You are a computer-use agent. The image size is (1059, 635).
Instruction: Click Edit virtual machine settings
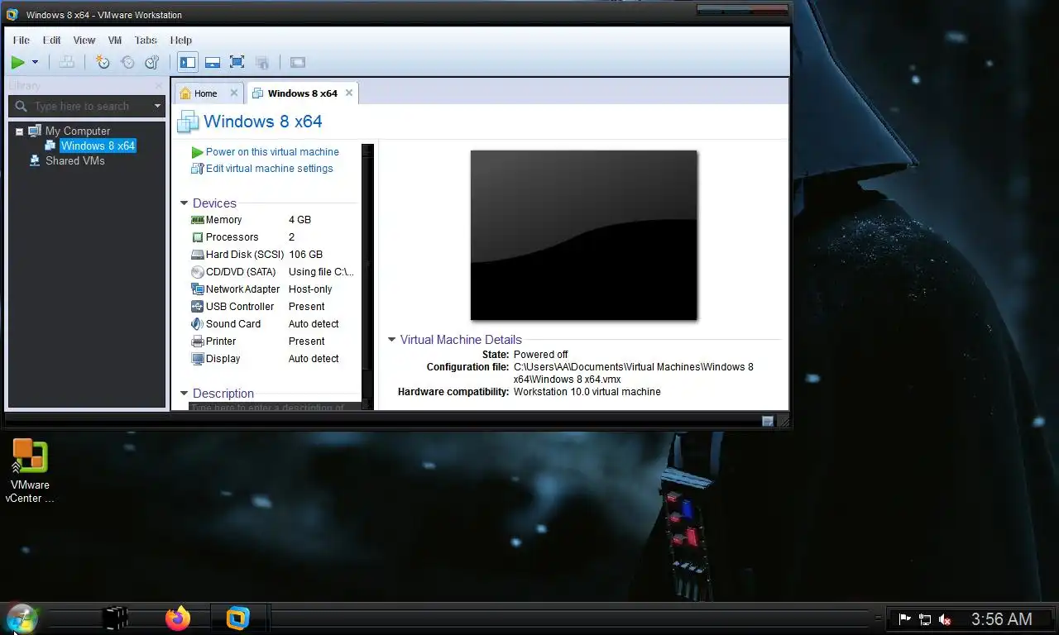[x=269, y=169]
